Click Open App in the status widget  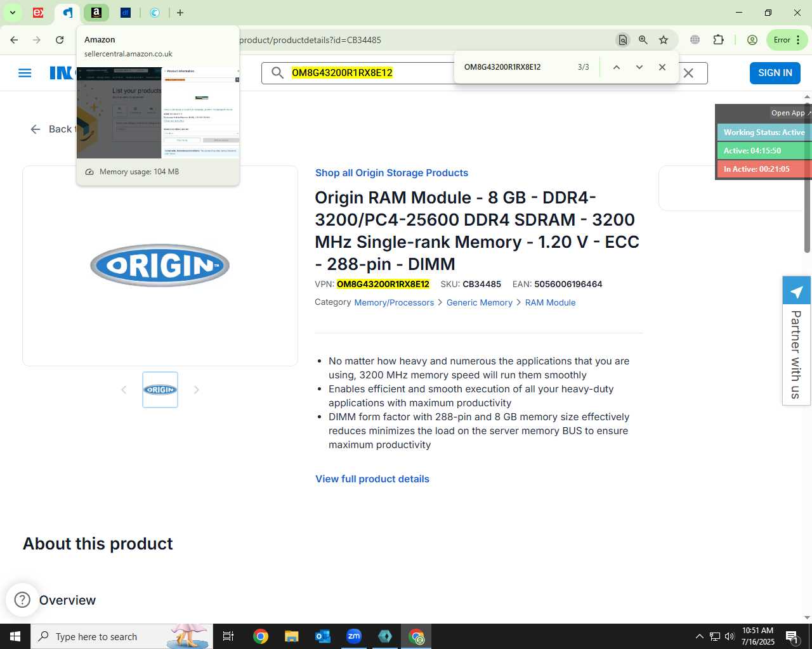coord(790,113)
